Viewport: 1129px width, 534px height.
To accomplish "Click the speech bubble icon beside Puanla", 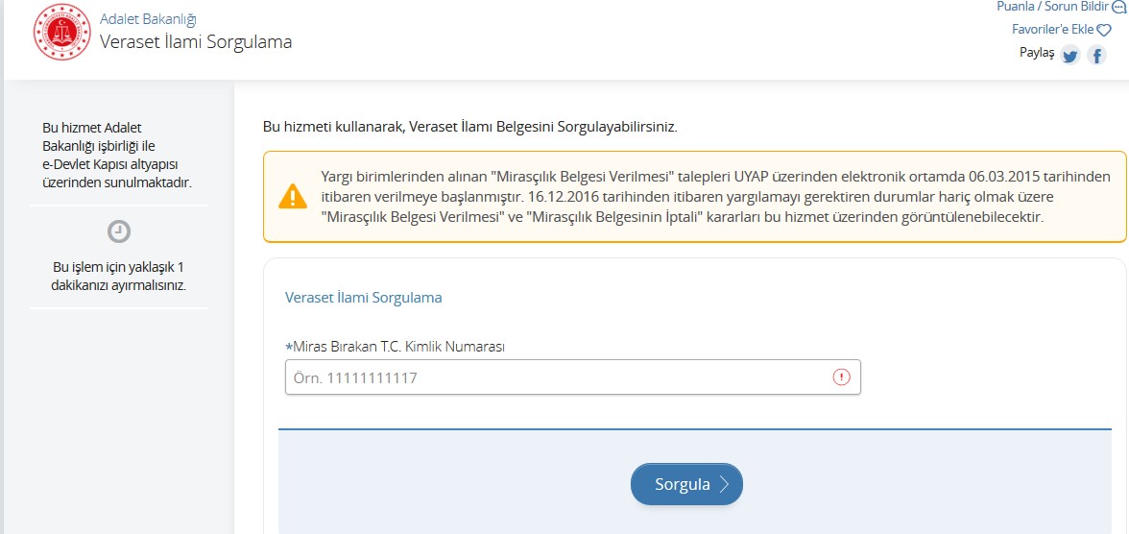I will (1119, 7).
